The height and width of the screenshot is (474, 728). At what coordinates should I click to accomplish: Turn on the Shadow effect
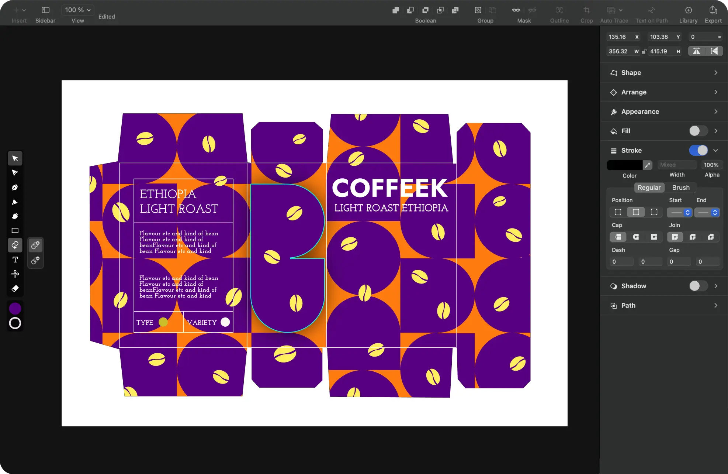(x=698, y=286)
